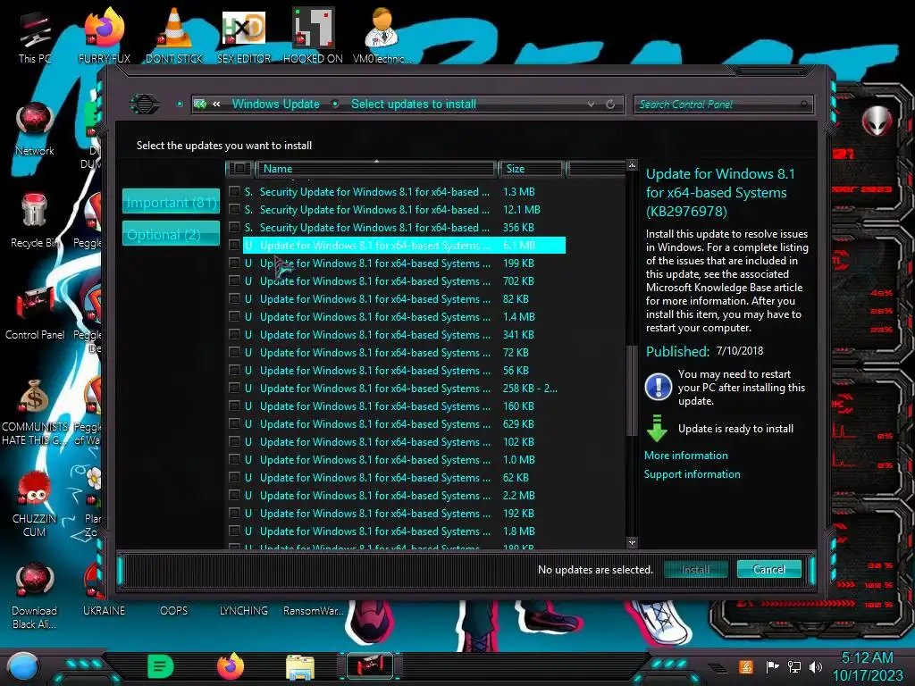The height and width of the screenshot is (686, 915).
Task: Launch Firefox from the taskbar
Action: click(x=231, y=666)
